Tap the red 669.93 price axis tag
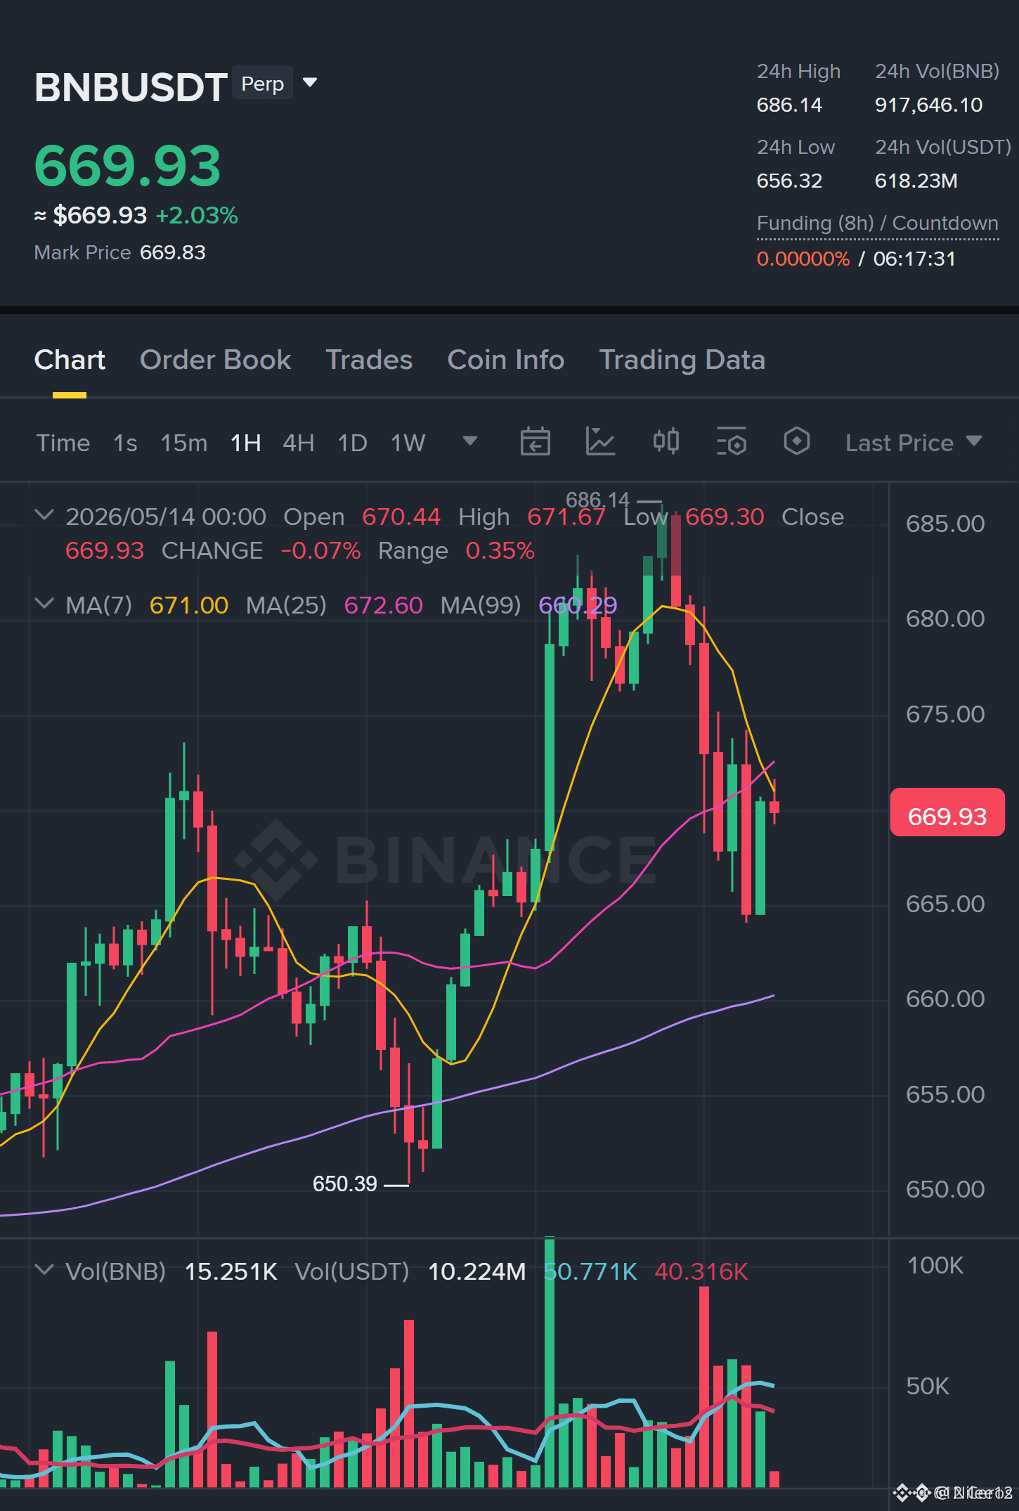1019x1511 pixels. coord(947,812)
